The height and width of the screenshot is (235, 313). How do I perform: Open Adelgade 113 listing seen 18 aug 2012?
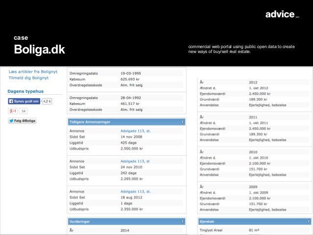(135, 191)
